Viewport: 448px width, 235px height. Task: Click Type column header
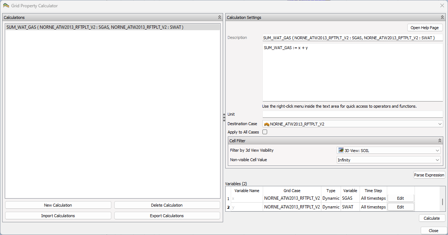point(331,191)
